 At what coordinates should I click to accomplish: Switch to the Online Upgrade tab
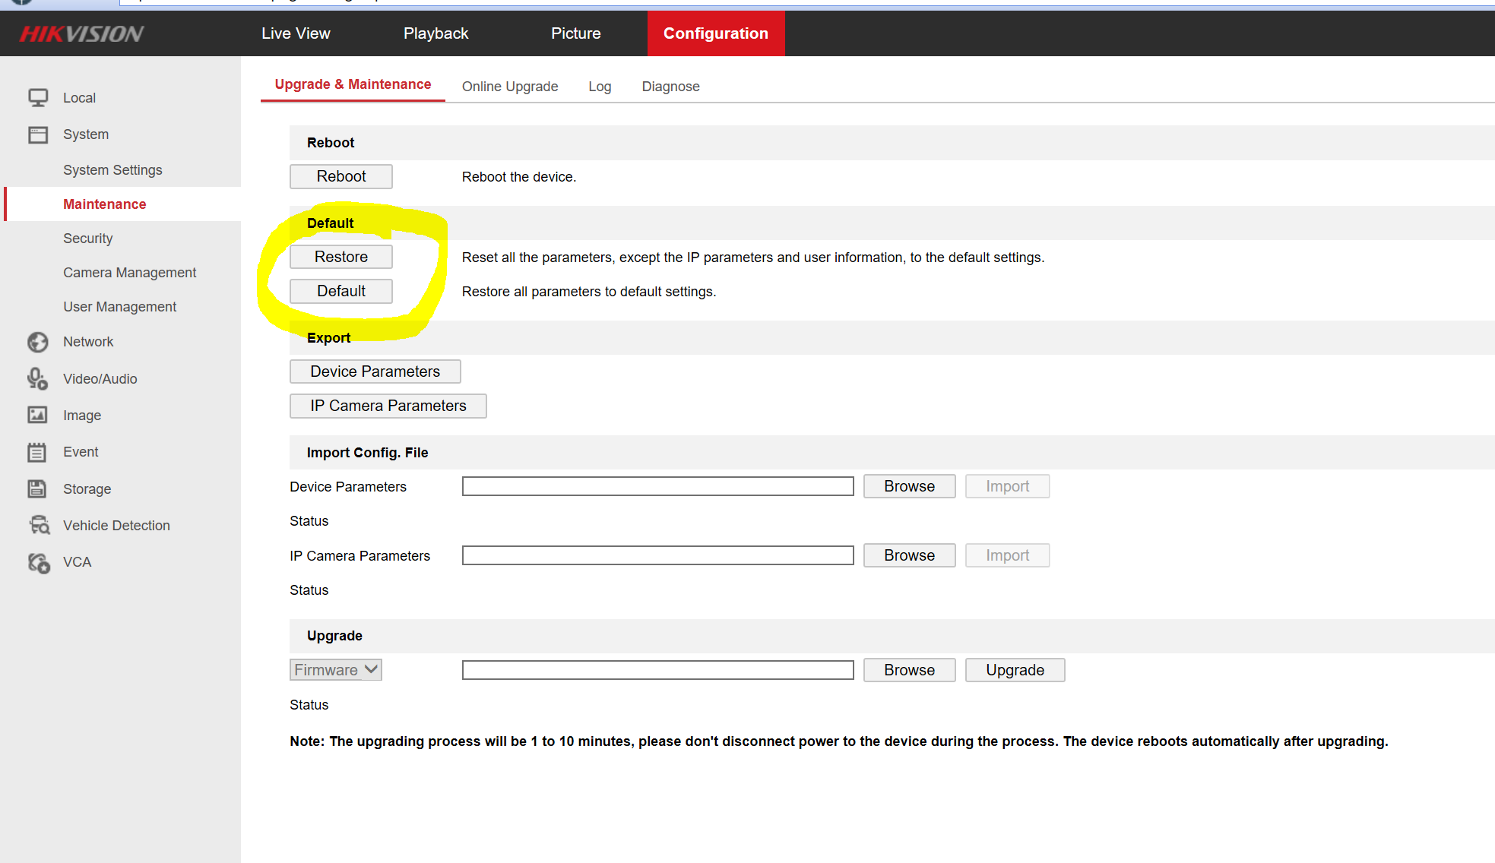(509, 87)
